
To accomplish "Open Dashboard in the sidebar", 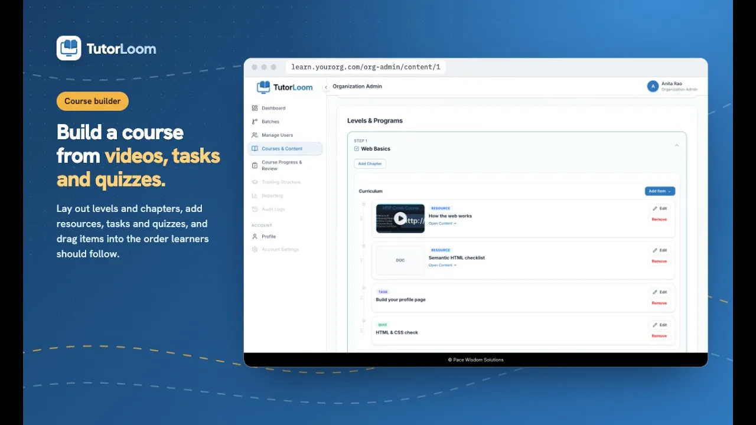I will click(285, 108).
